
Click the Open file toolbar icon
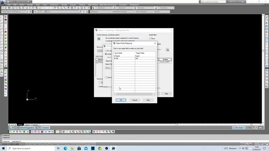pos(6,8)
